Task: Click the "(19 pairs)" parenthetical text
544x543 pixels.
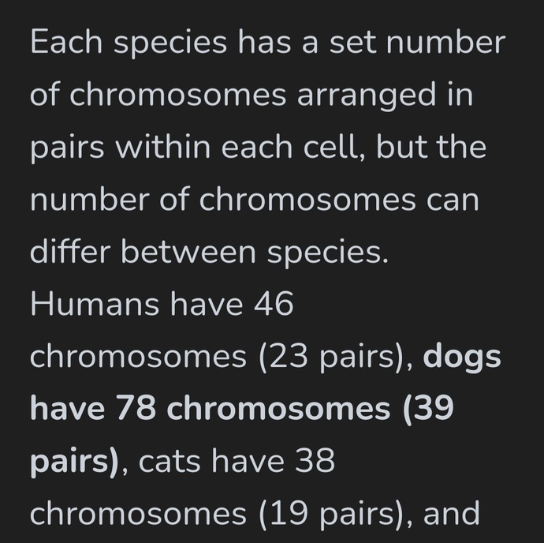Action: (331, 514)
